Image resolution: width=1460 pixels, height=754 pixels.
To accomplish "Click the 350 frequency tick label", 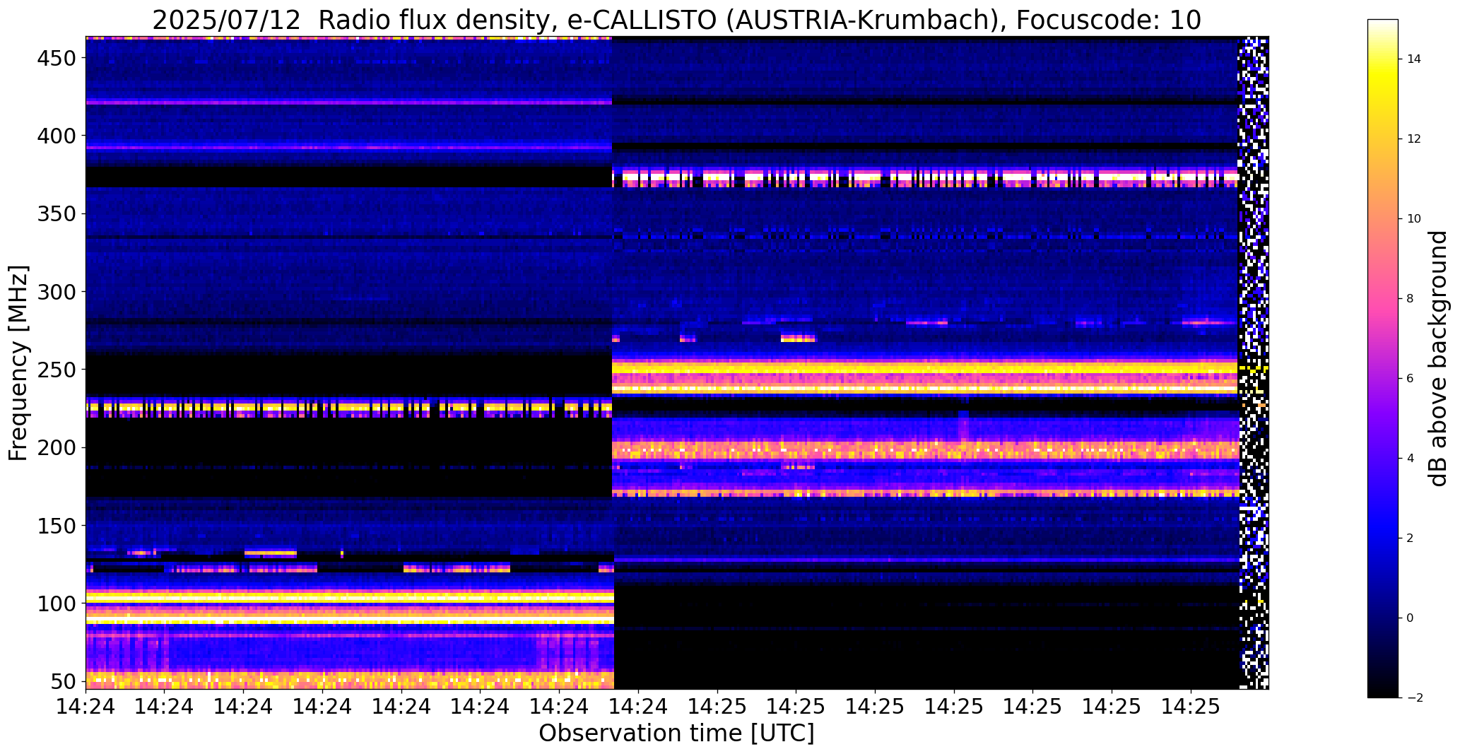I will 55,213.
